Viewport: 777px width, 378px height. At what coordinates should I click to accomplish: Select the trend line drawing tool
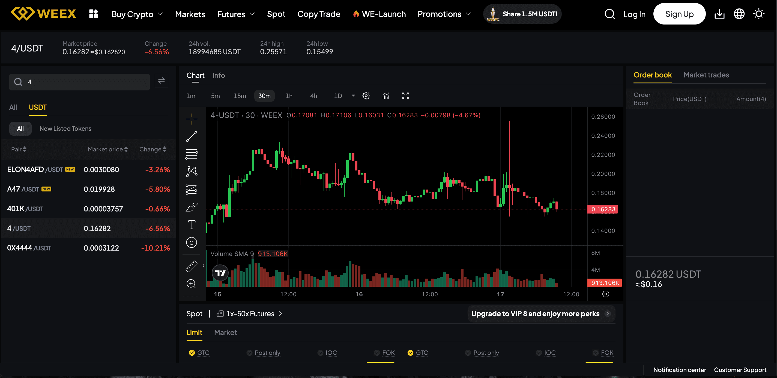pos(192,136)
